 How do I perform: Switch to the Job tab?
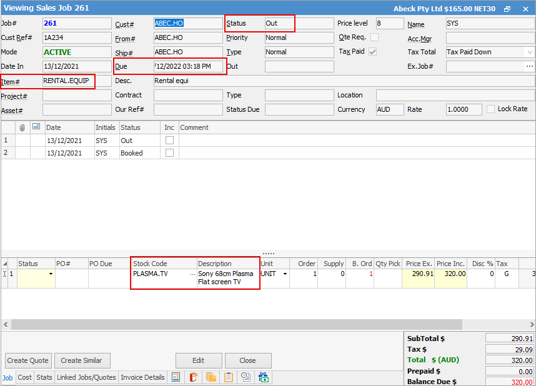tap(7, 378)
